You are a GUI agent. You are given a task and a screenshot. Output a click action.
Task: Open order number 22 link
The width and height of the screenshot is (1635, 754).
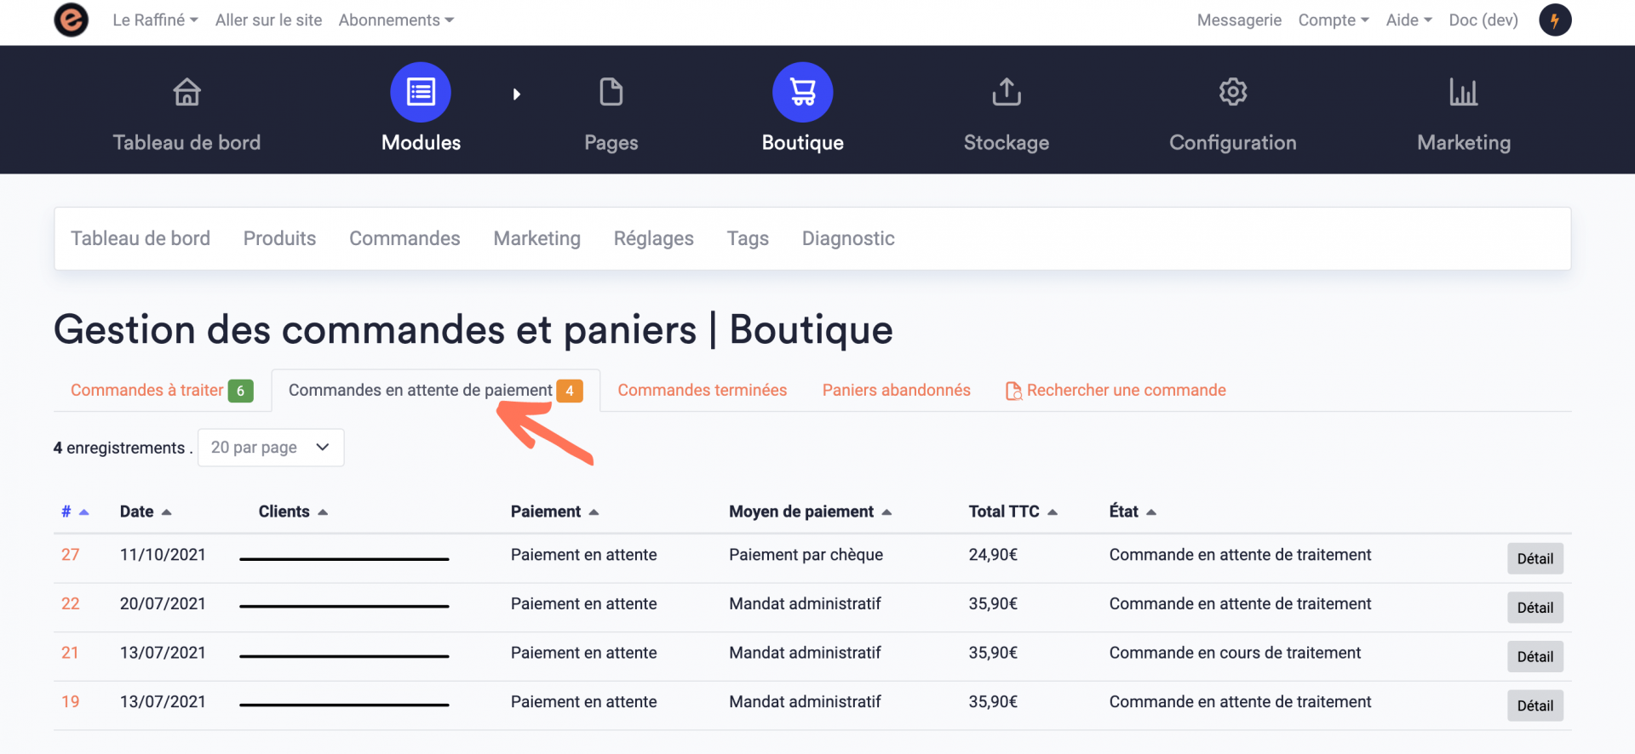coord(70,603)
